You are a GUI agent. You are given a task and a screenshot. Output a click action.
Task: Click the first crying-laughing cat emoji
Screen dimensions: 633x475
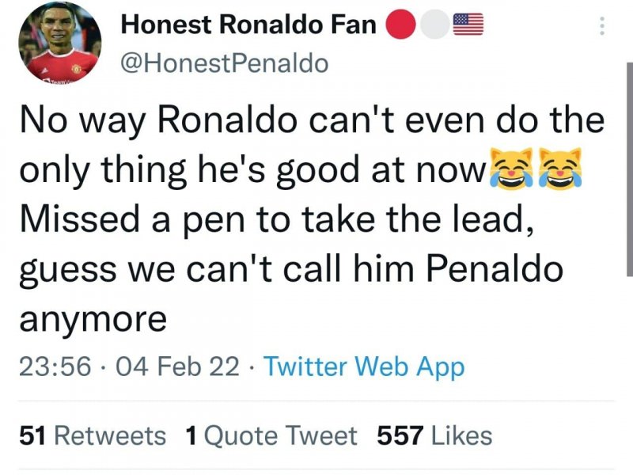point(511,168)
